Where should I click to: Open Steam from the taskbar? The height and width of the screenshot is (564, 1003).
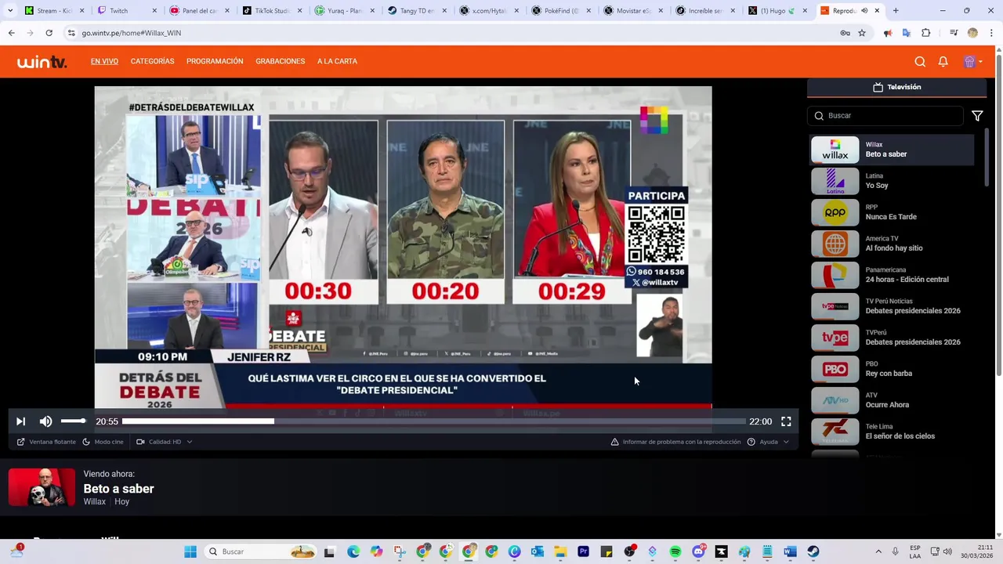coord(813,551)
